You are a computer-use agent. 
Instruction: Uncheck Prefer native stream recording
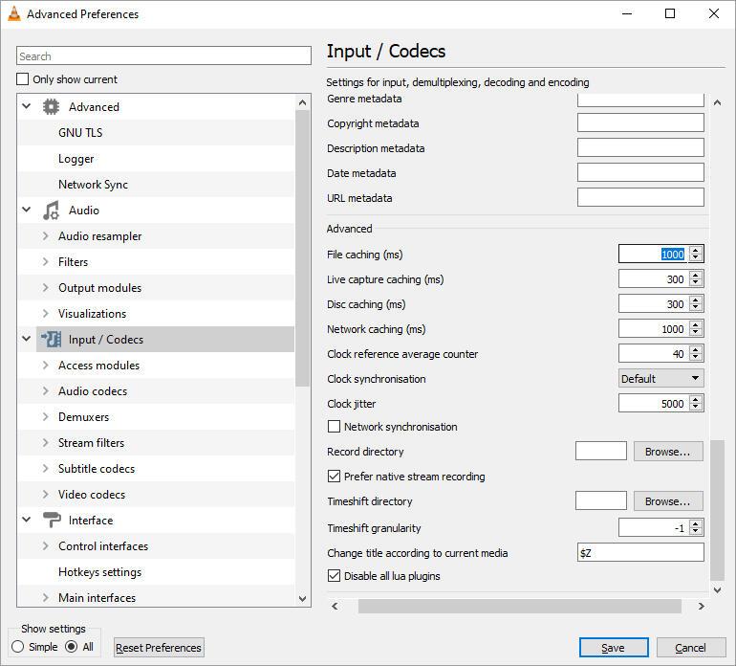[334, 477]
